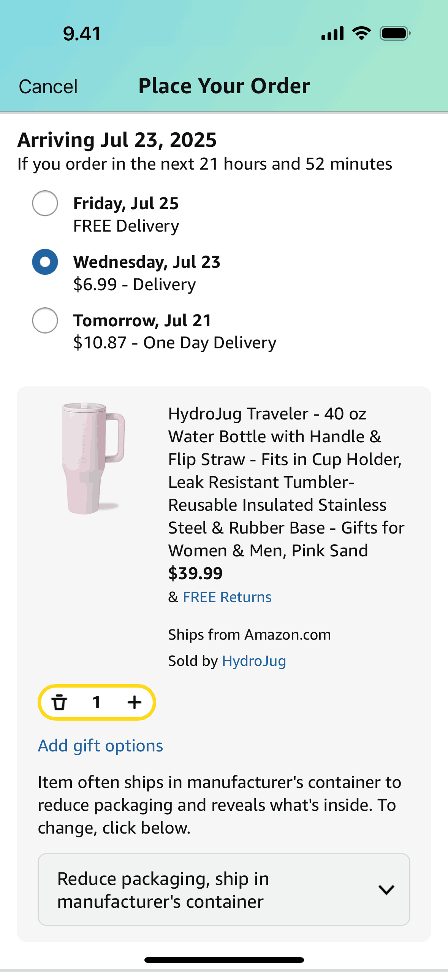Tap the home indicator bar

click(x=224, y=960)
